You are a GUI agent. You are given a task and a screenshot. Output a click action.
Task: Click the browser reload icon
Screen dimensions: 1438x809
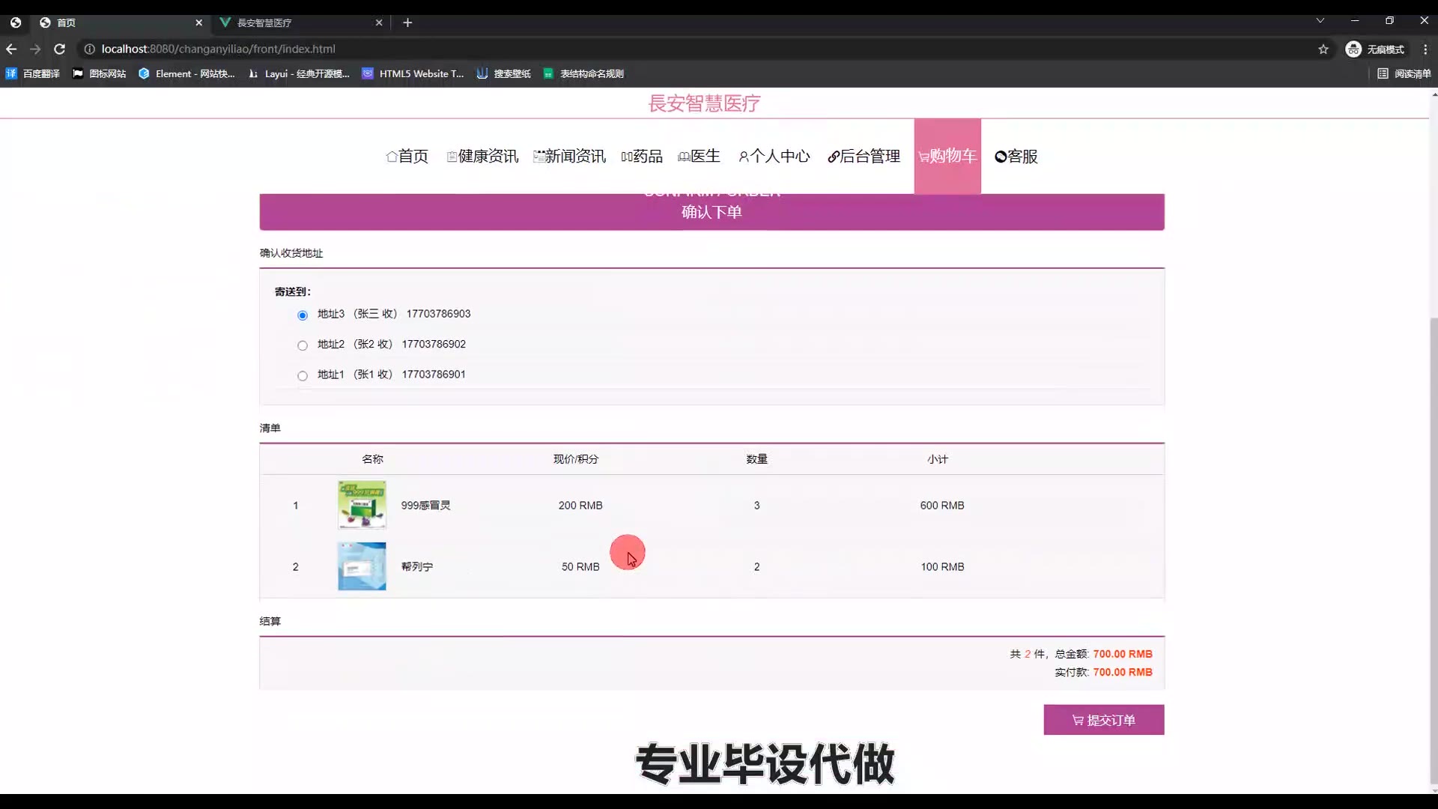point(60,49)
